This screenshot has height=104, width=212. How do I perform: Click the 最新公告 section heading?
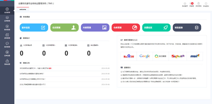pyautogui.click(x=26, y=63)
